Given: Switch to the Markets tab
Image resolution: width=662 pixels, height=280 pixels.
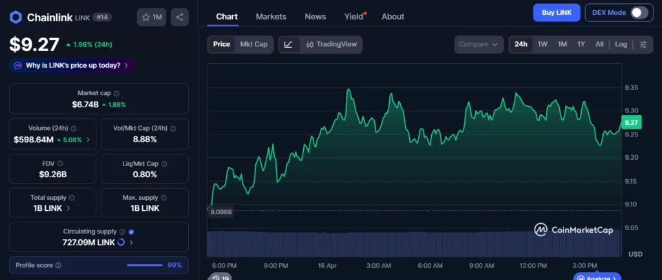Looking at the screenshot, I should pyautogui.click(x=271, y=16).
